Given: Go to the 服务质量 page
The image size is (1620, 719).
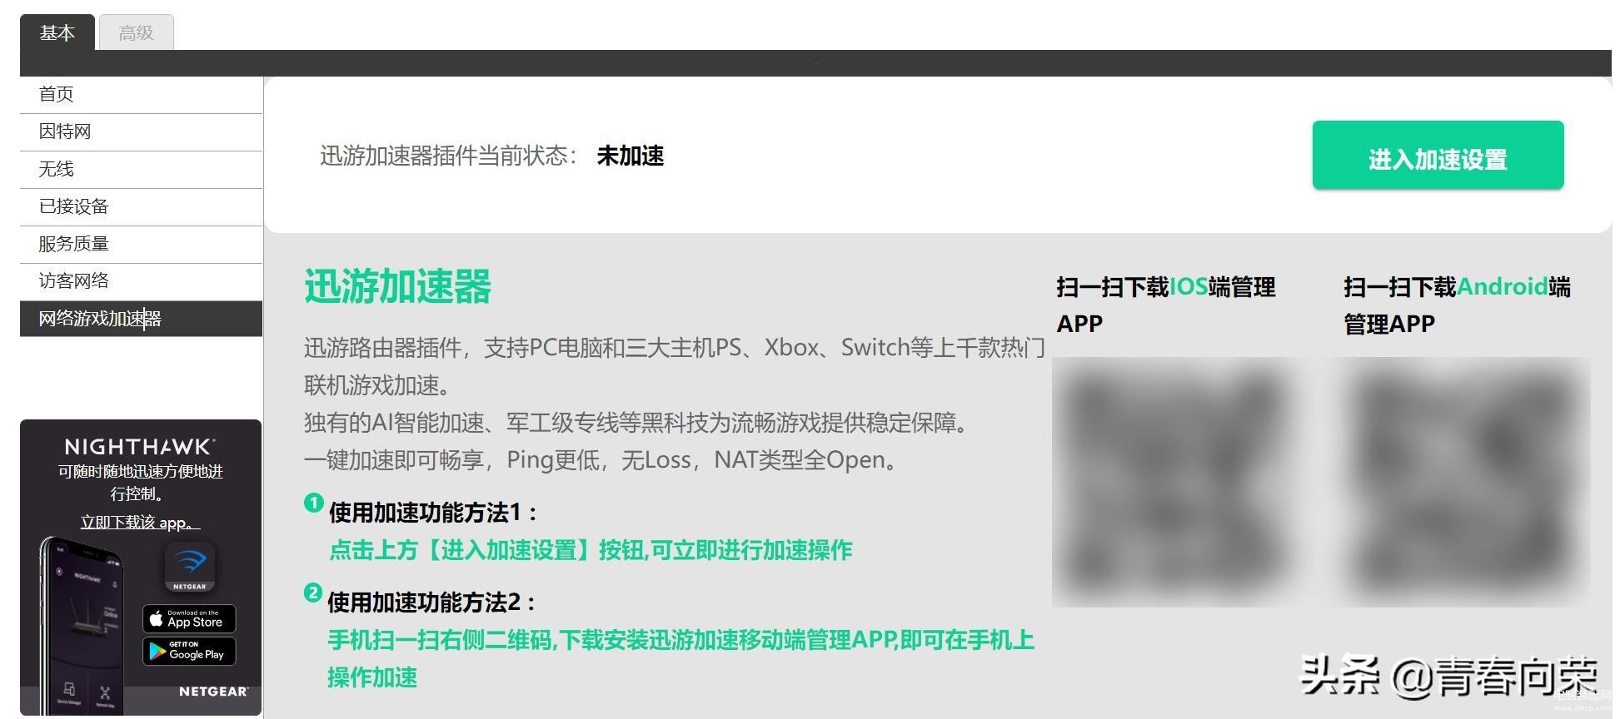Looking at the screenshot, I should click(x=141, y=244).
